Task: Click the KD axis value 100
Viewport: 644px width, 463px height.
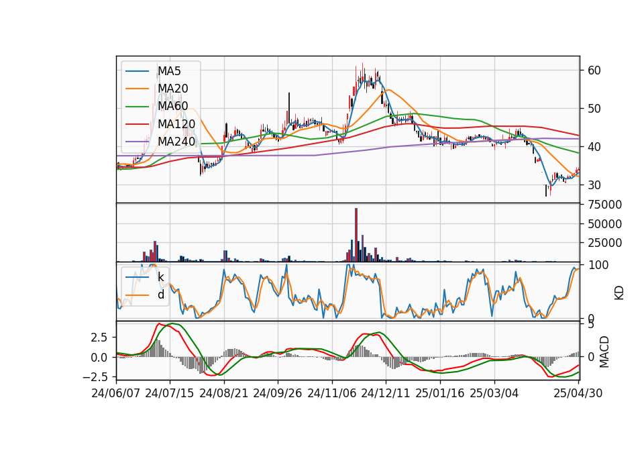Action: 598,265
